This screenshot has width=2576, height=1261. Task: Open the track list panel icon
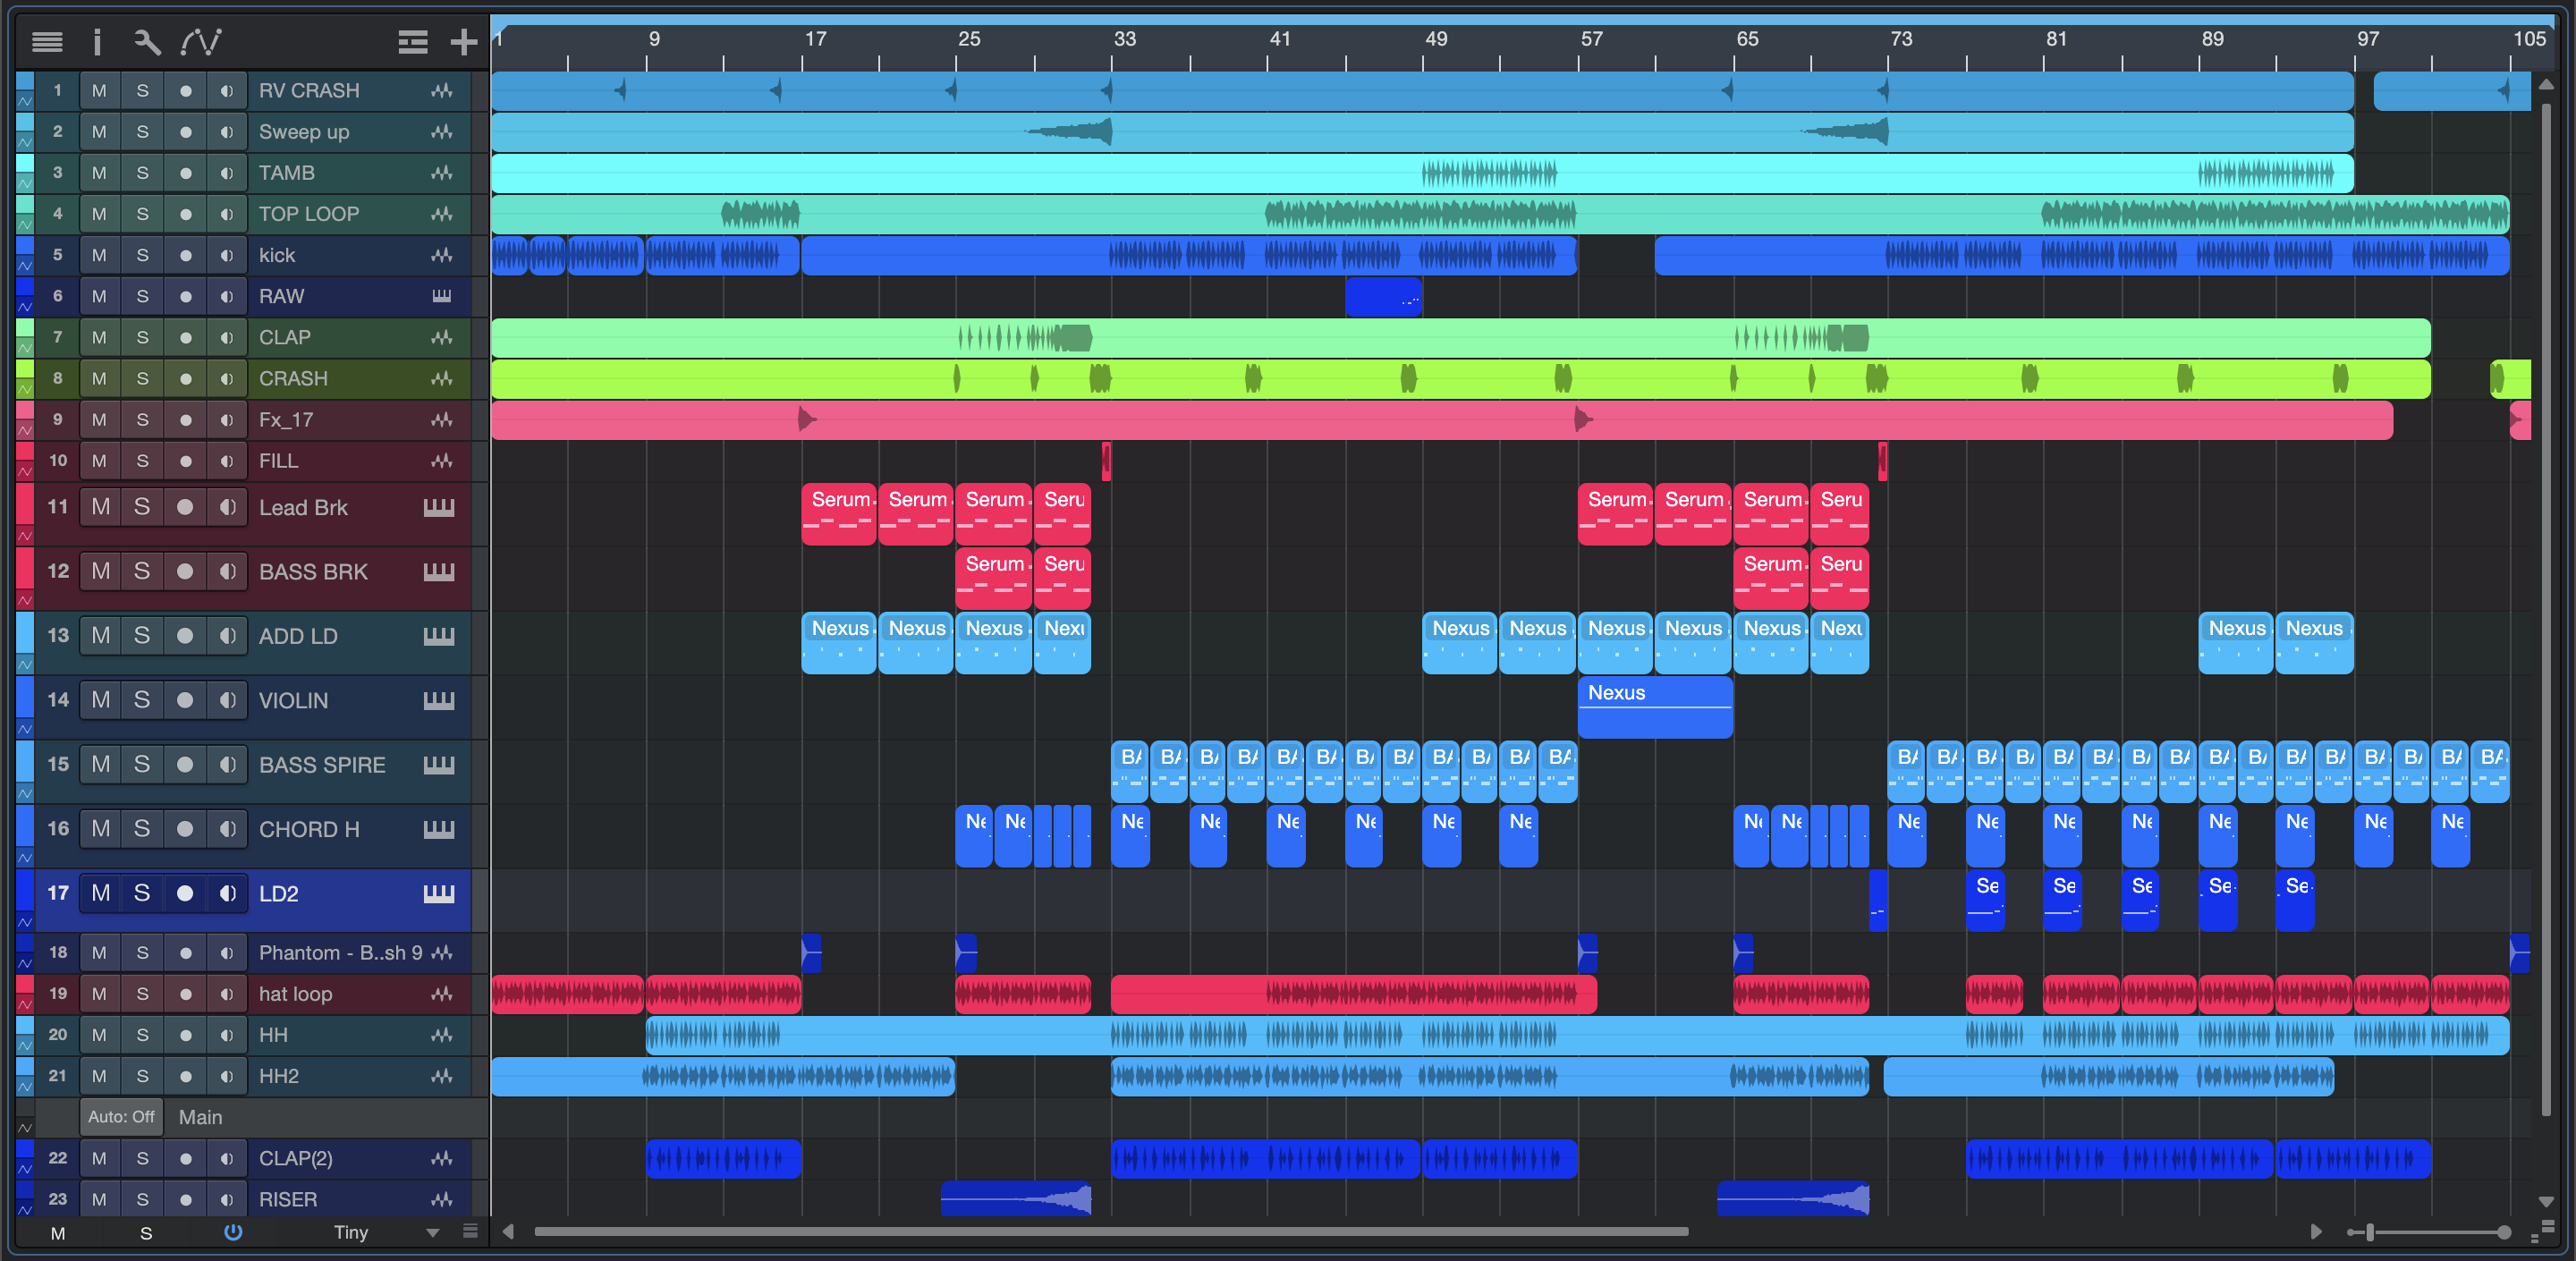click(47, 42)
